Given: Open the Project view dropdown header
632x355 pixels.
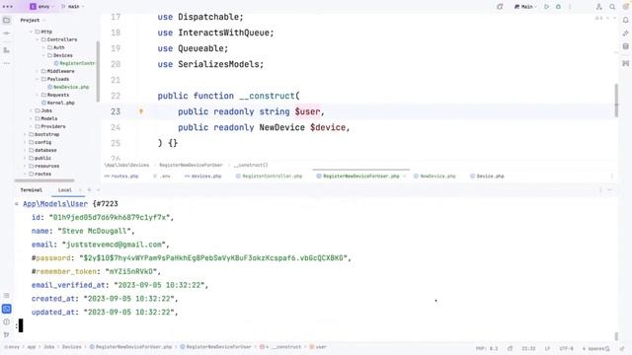Looking at the screenshot, I should (x=33, y=20).
